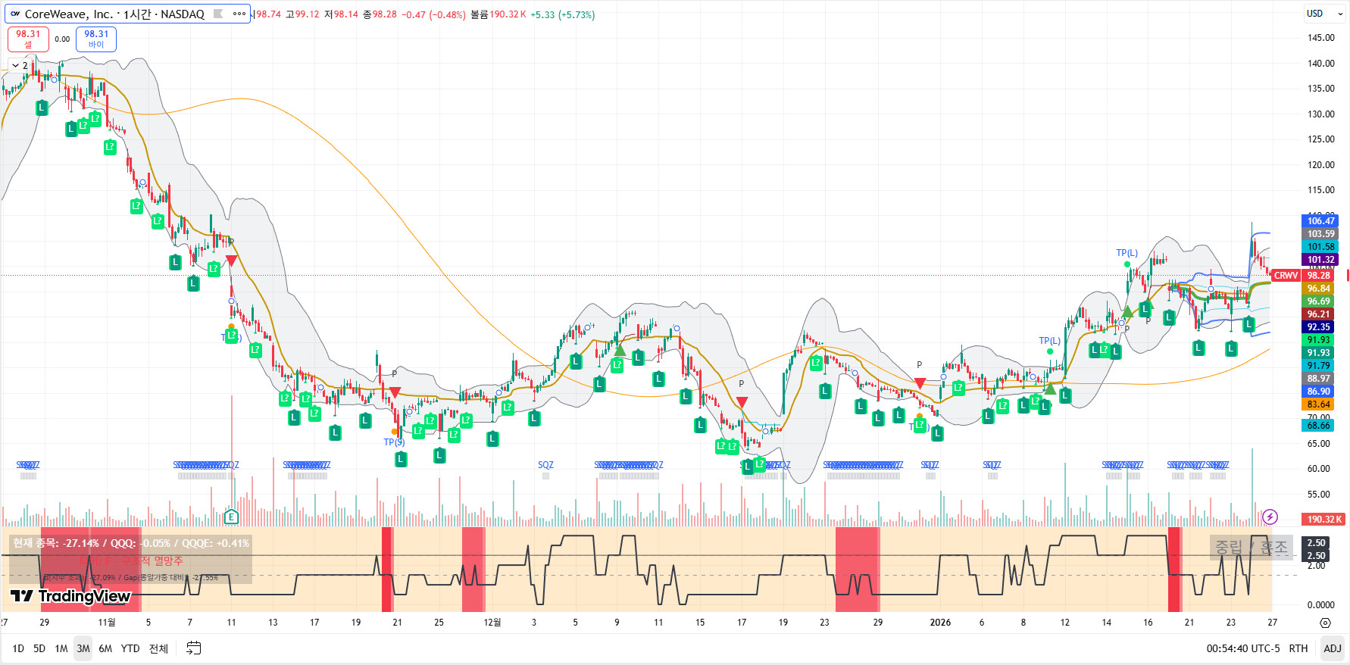
Task: Click the dark blue 92.35 price label
Action: tap(1318, 327)
